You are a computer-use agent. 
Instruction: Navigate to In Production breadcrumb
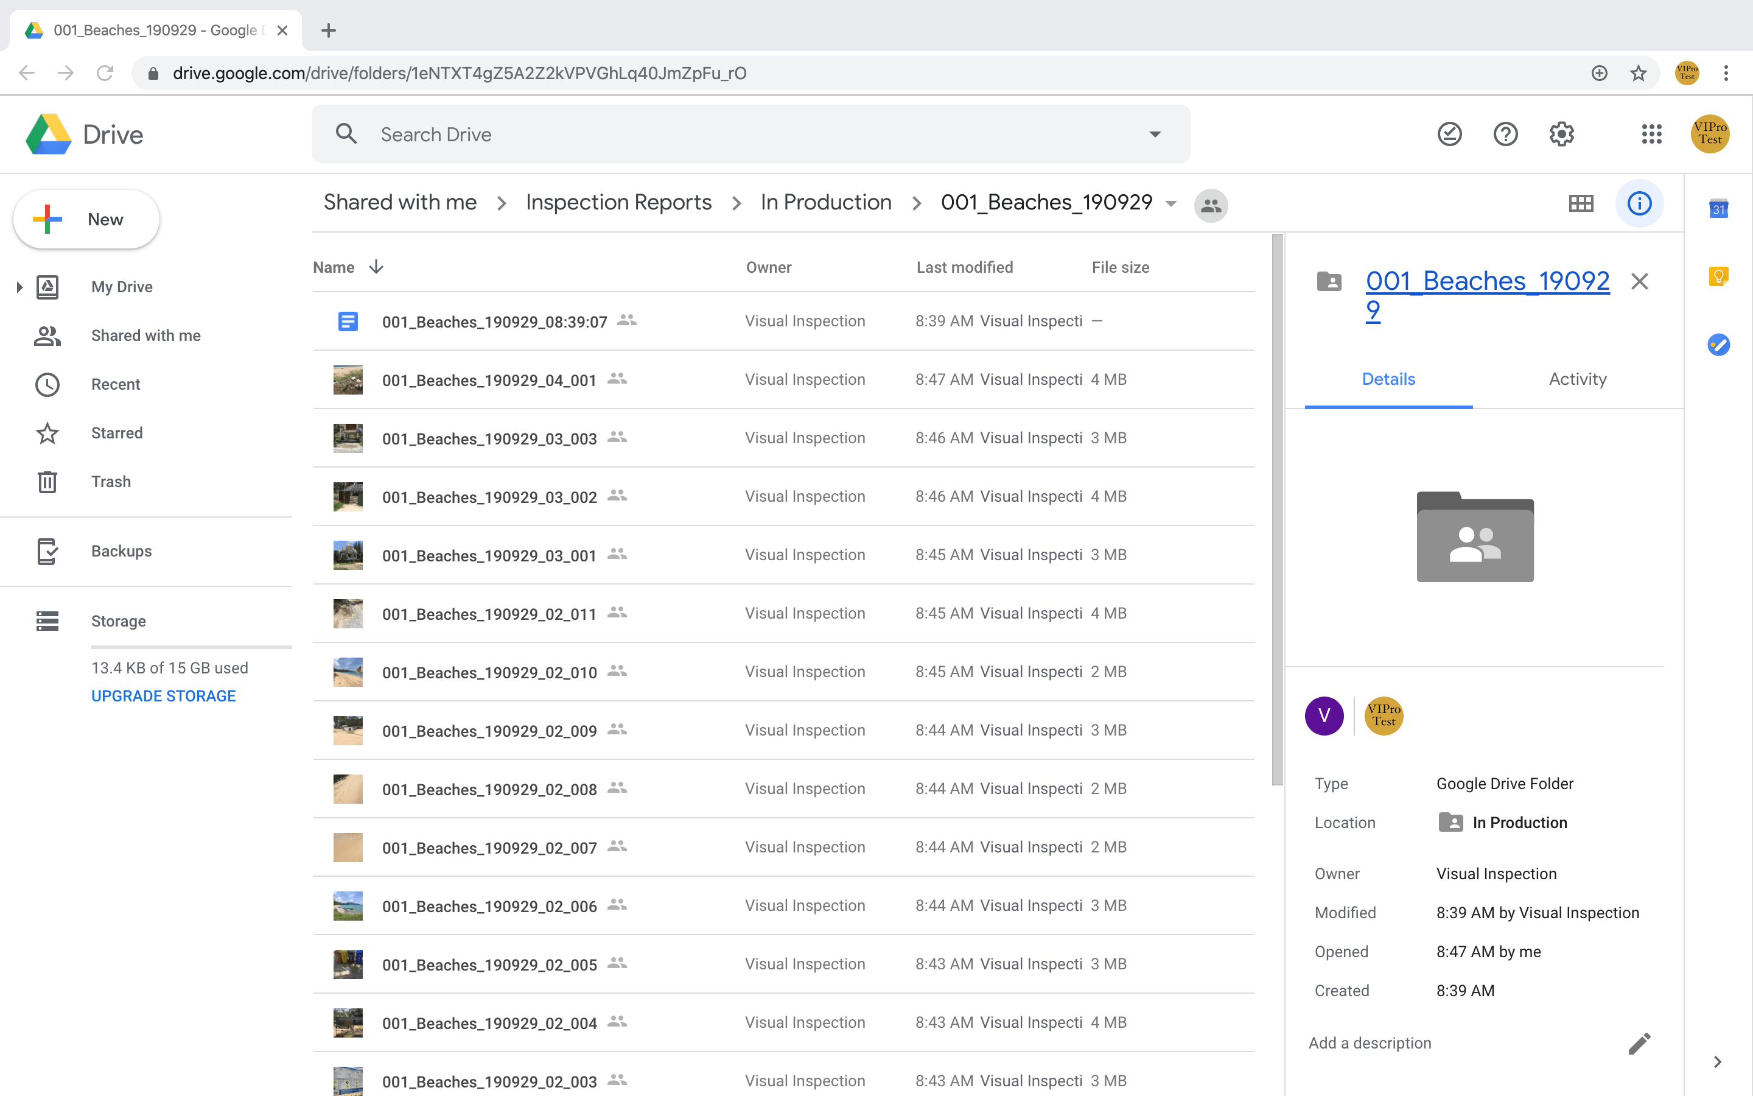826,202
